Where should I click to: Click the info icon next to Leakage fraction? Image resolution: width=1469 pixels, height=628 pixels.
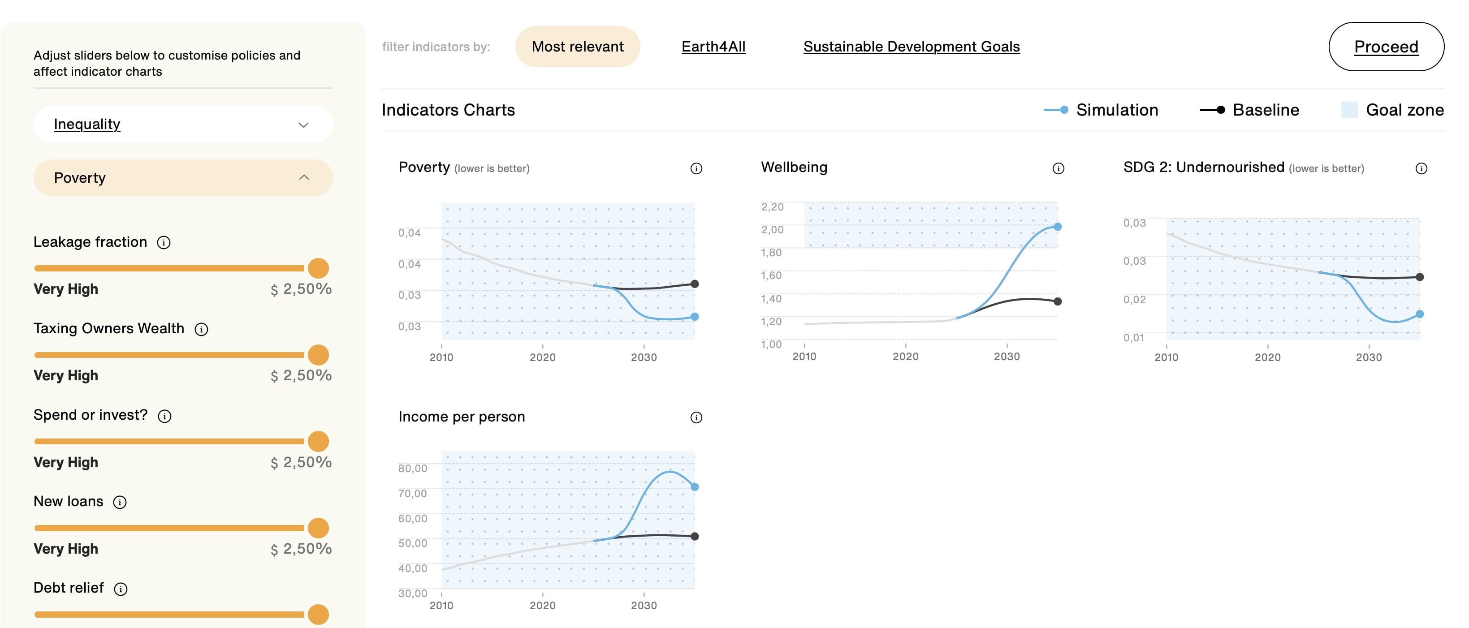[164, 241]
